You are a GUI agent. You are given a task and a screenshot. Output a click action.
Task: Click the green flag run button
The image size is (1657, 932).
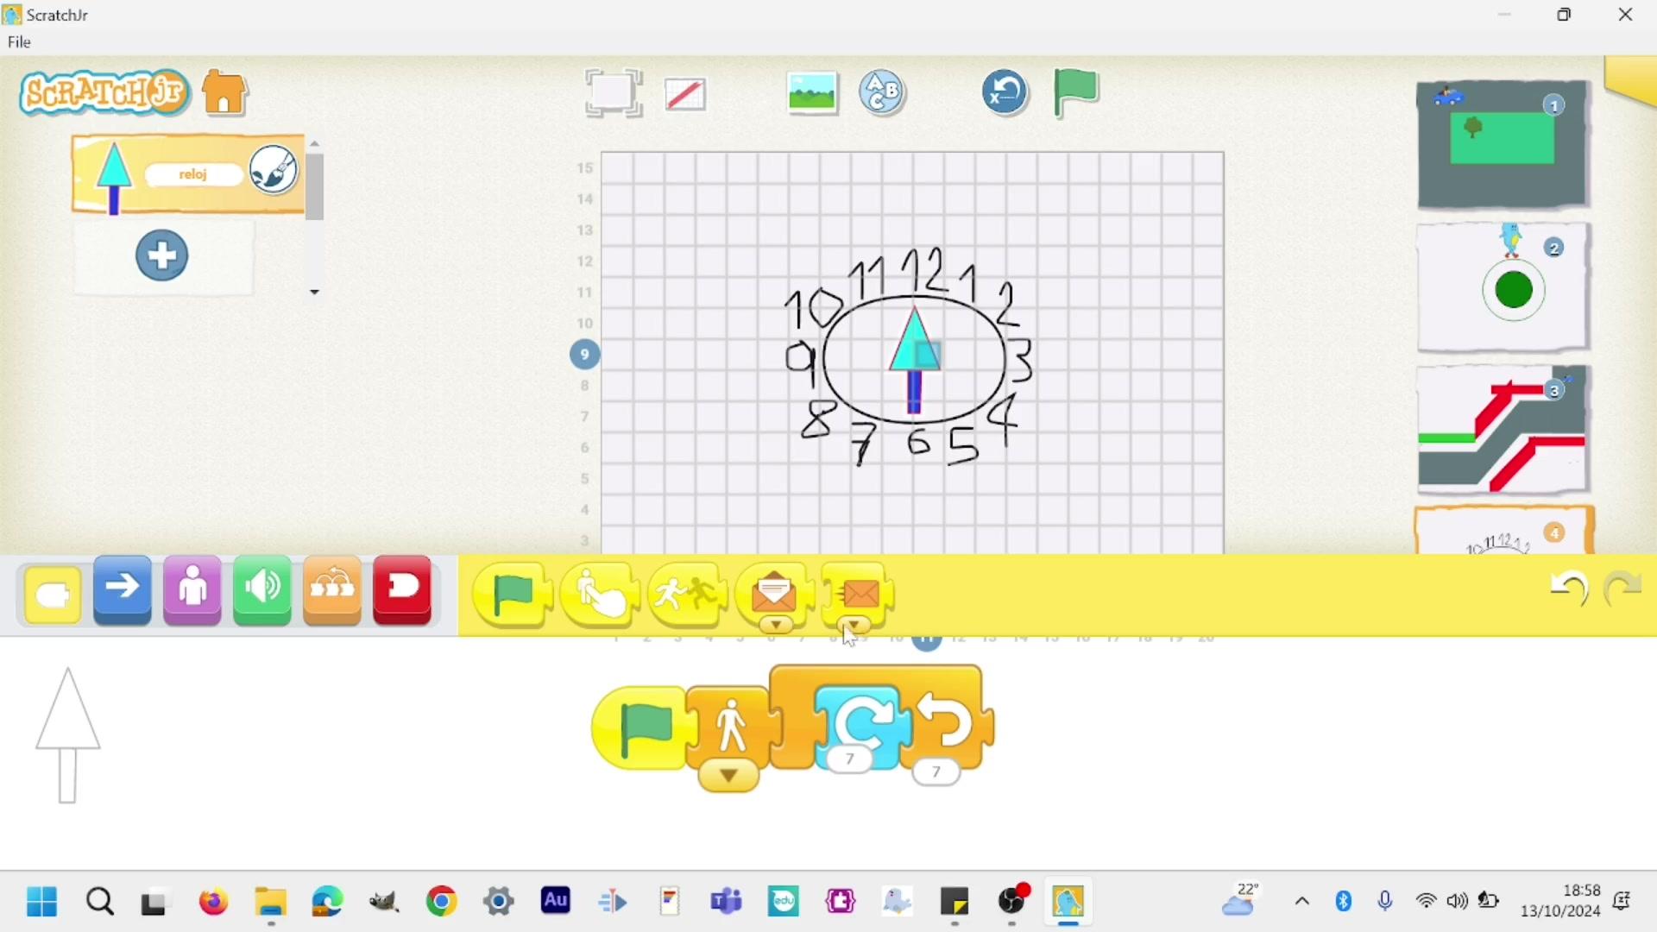pos(1075,91)
